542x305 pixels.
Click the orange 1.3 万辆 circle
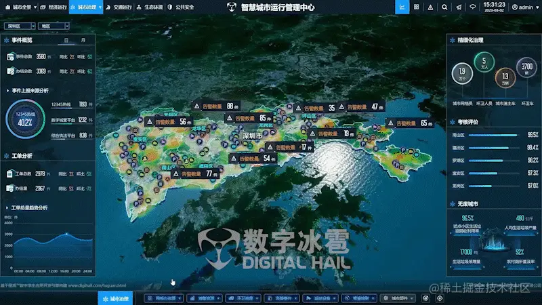(505, 78)
